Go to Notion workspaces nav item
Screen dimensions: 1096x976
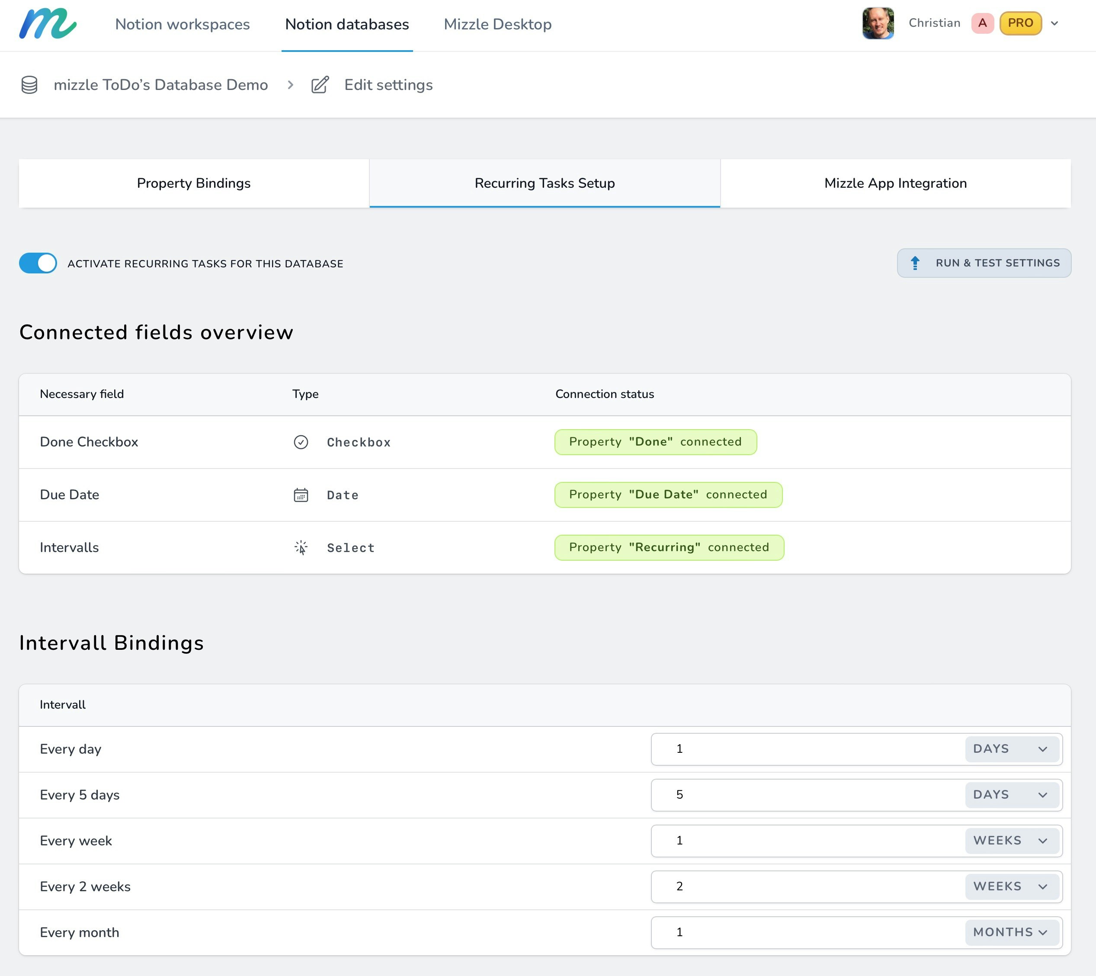(x=183, y=24)
